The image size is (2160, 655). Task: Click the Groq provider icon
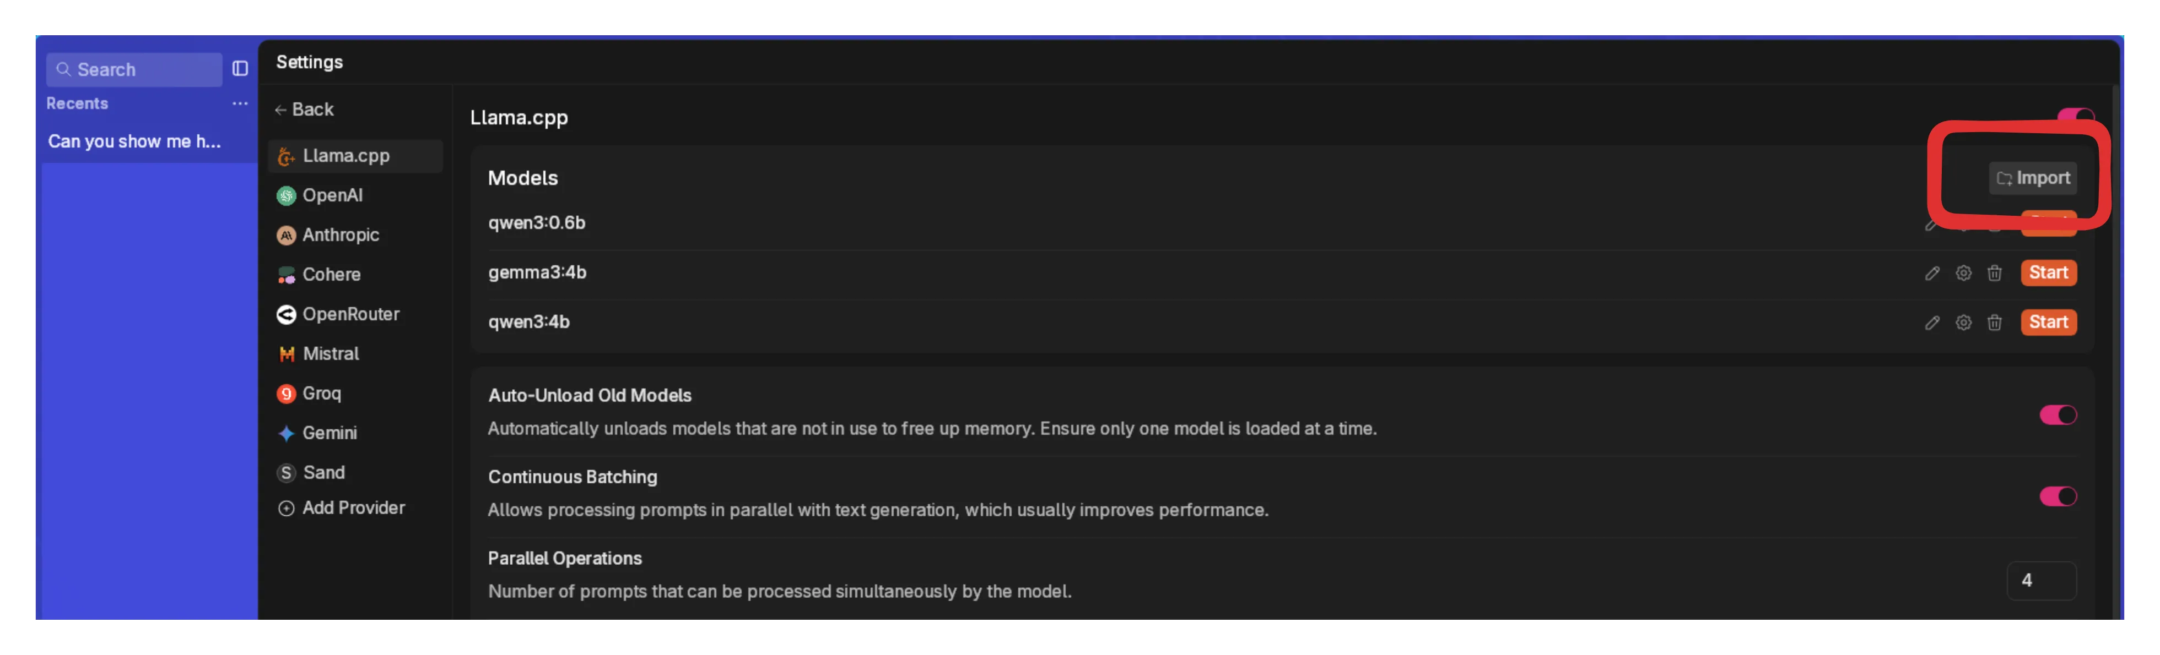pos(286,393)
